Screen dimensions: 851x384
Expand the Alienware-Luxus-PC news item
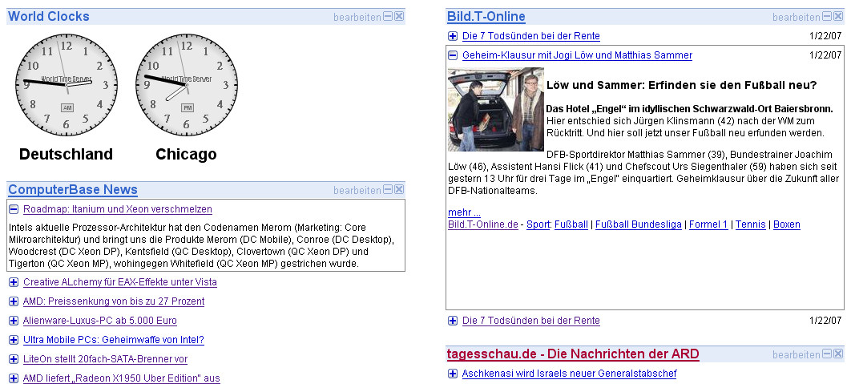click(x=14, y=321)
